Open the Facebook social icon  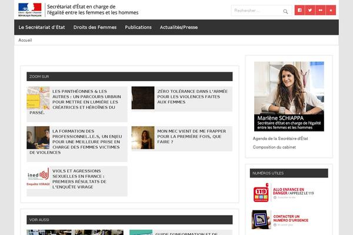[299, 11]
